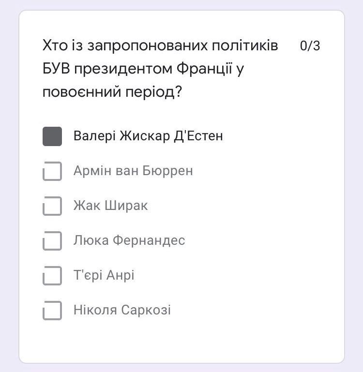
Task: Click the Армін ван Бюррен answer text
Action: coord(133,171)
